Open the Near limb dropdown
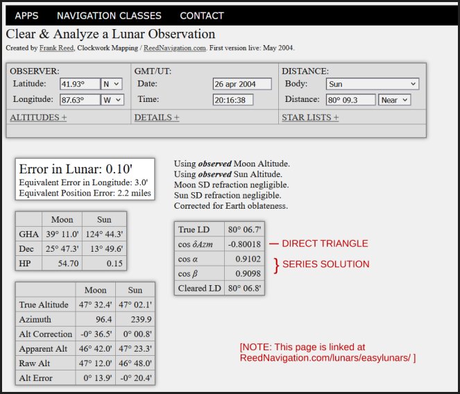 coord(394,100)
